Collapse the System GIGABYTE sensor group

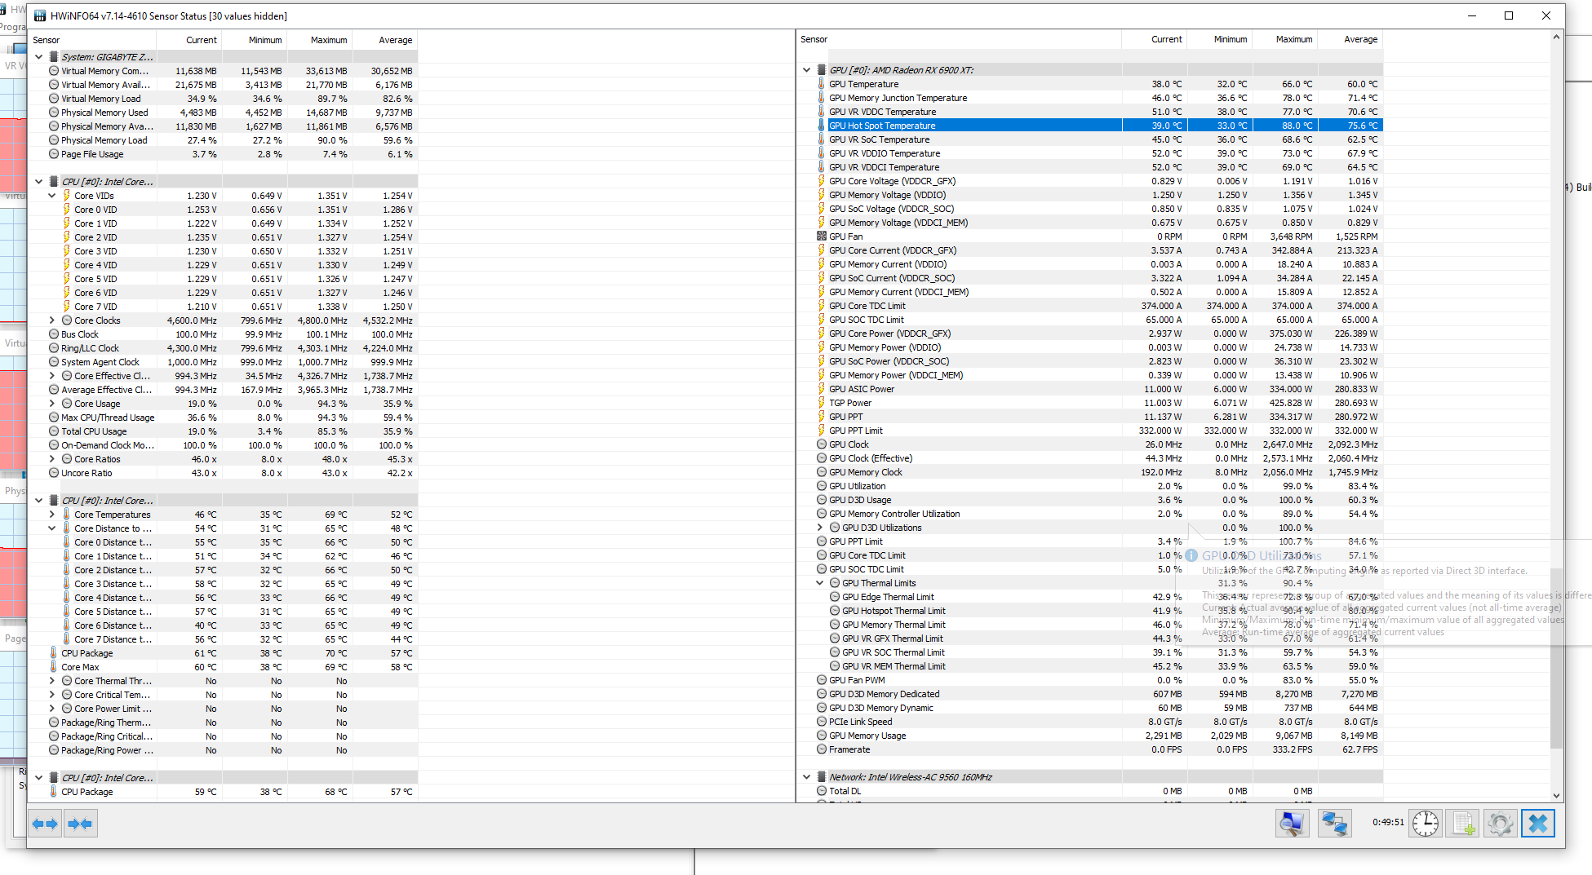[x=38, y=57]
